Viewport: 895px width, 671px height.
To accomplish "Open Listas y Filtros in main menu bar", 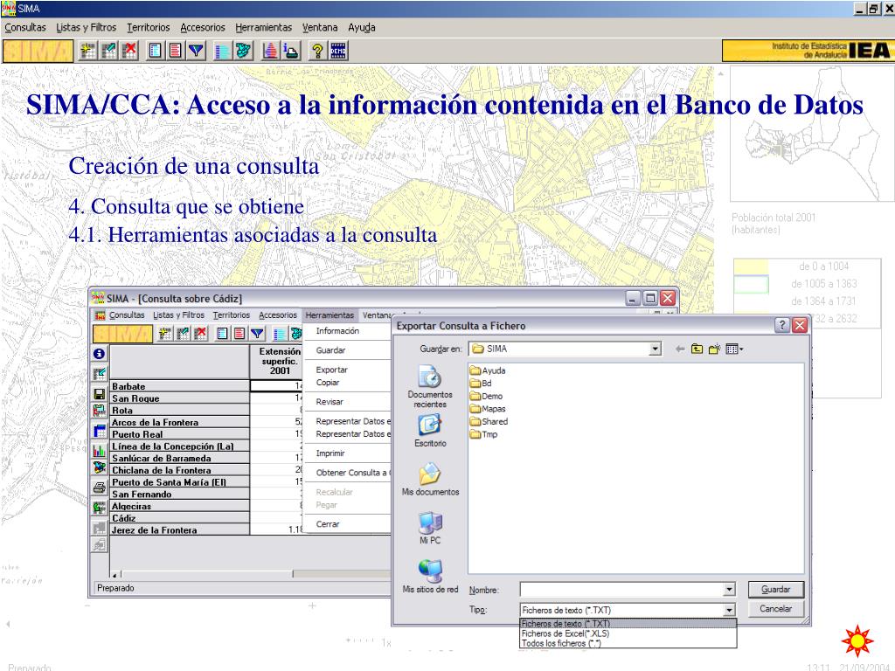I will [x=87, y=27].
